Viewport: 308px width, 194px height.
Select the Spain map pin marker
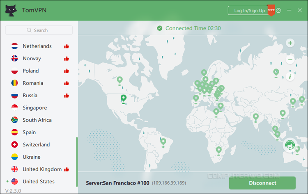tap(196, 99)
